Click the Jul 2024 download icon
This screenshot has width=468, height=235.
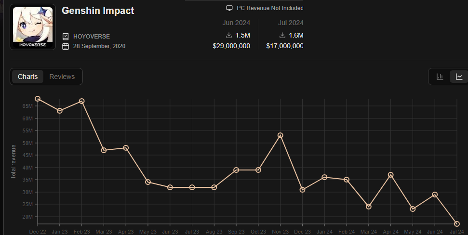tap(282, 35)
